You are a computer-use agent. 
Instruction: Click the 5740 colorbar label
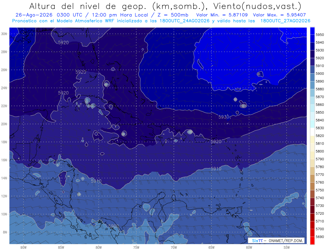(x=320, y=198)
